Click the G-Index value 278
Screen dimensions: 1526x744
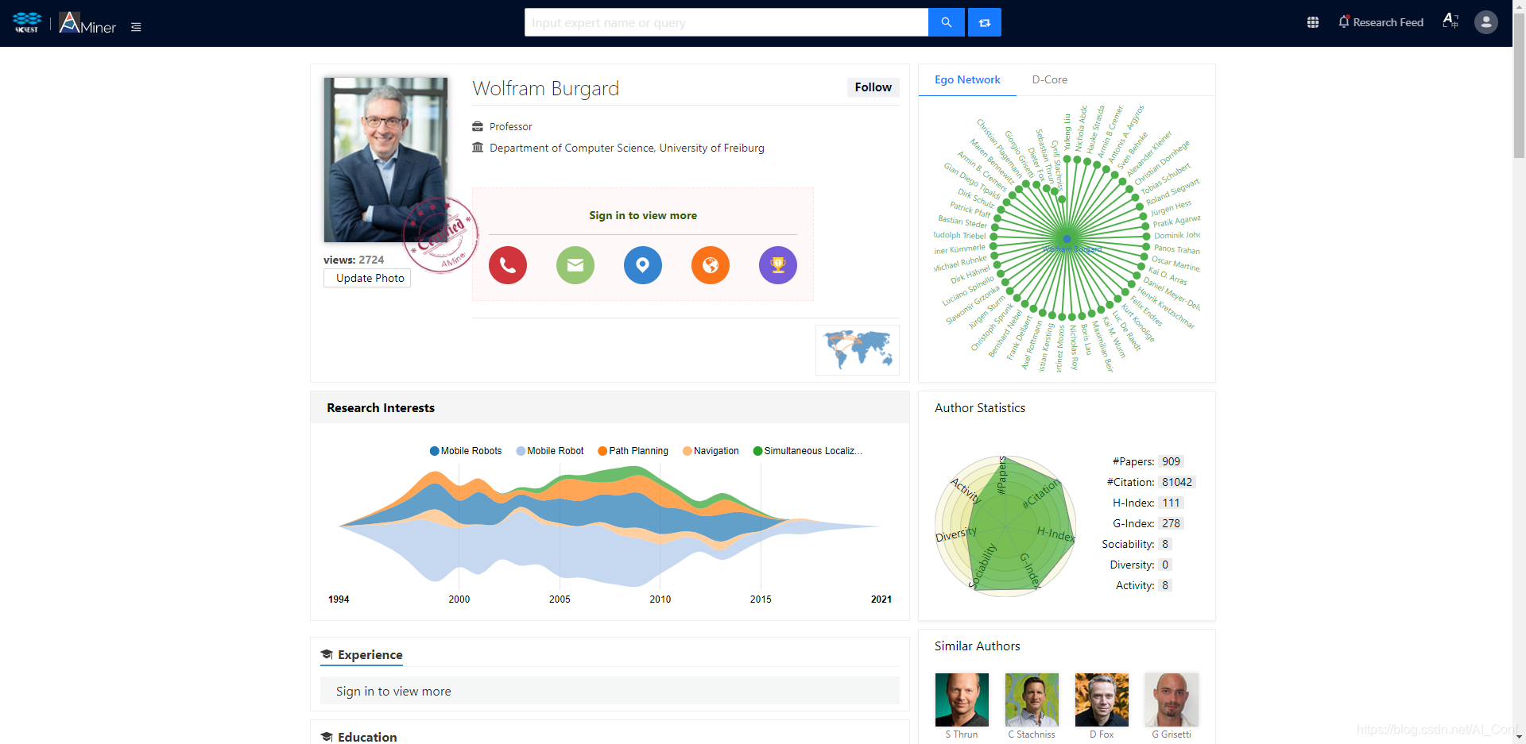click(1171, 523)
